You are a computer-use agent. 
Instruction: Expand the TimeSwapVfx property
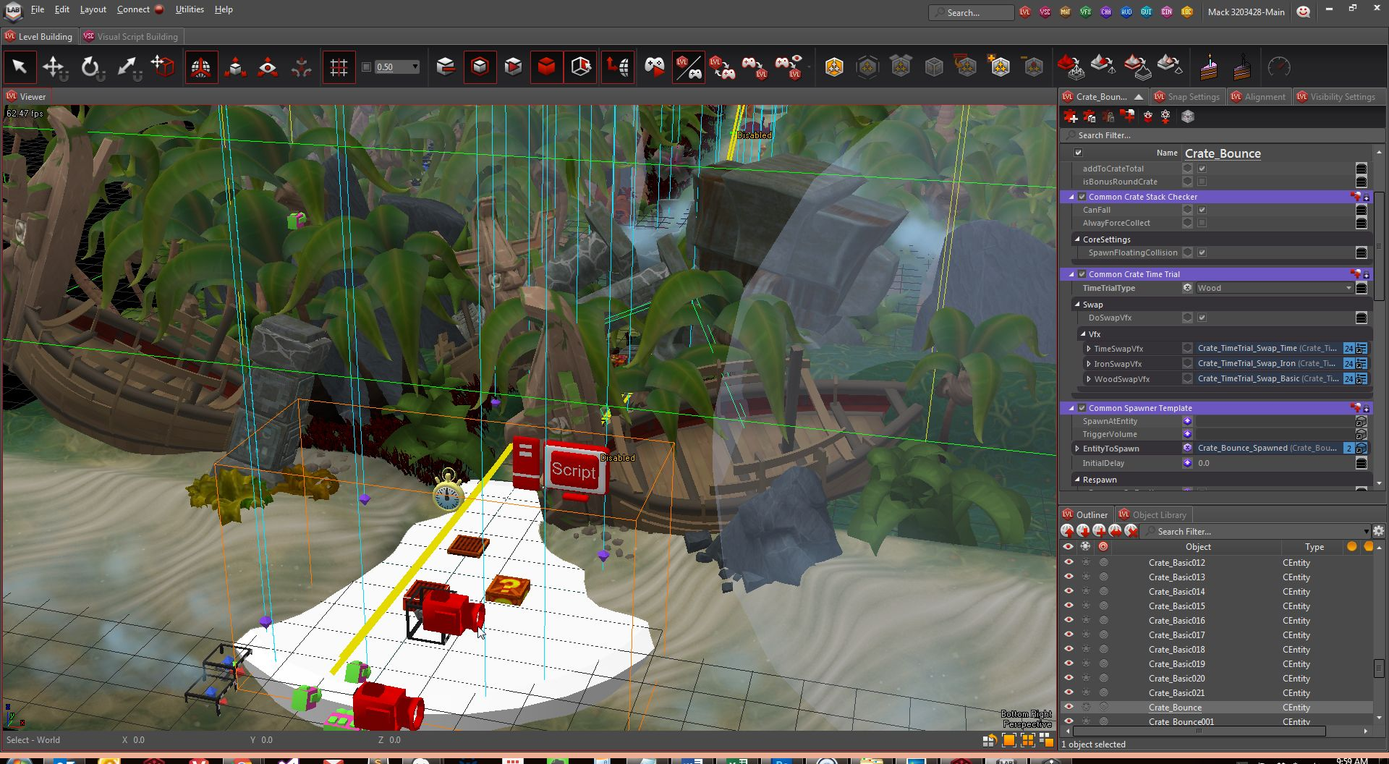point(1089,349)
